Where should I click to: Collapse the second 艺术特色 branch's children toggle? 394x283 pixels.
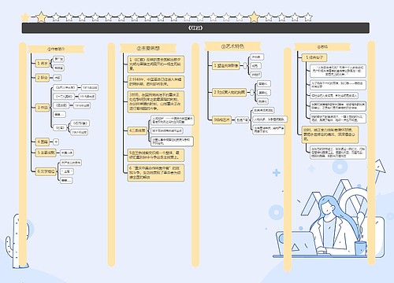coord(251,92)
